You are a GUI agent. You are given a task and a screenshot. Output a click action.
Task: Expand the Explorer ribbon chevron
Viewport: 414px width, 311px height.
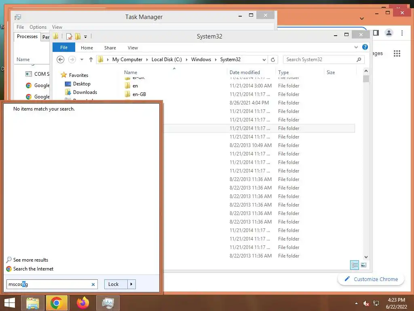pyautogui.click(x=356, y=47)
